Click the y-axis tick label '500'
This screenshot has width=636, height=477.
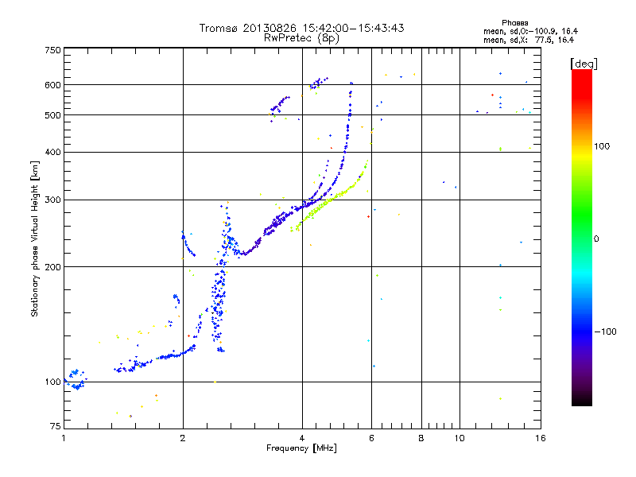click(52, 115)
